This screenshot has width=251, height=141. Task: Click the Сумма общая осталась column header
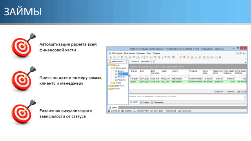[240, 72]
